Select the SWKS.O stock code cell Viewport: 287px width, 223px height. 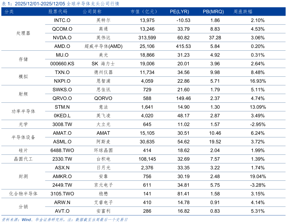62,90
